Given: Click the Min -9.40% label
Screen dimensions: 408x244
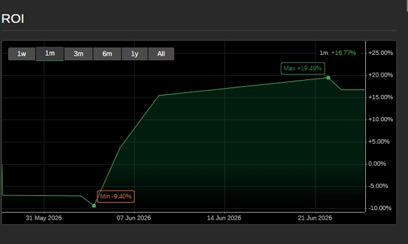Looking at the screenshot, I should tap(116, 197).
